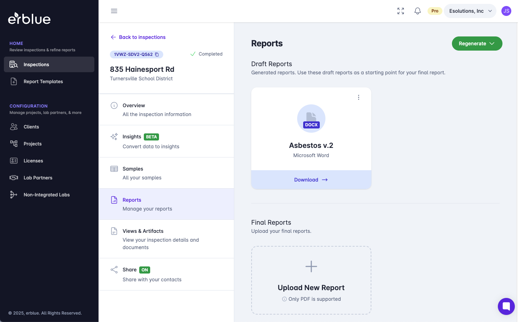
Task: Click the BETA badge next to Insights
Action: 152,137
